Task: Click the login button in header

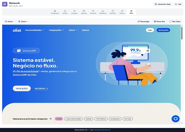Action: click(x=150, y=30)
